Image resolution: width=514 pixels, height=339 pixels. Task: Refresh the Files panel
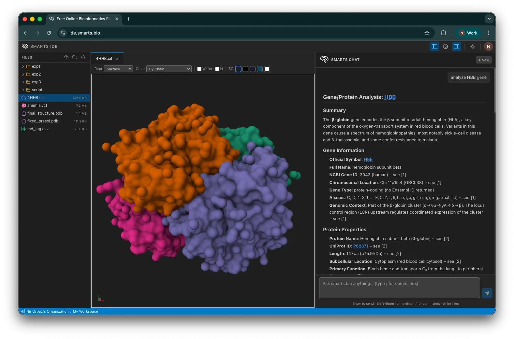coord(83,57)
